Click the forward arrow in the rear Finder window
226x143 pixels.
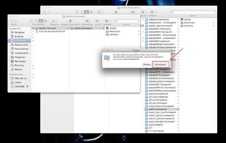pyautogui.click(x=49, y=12)
